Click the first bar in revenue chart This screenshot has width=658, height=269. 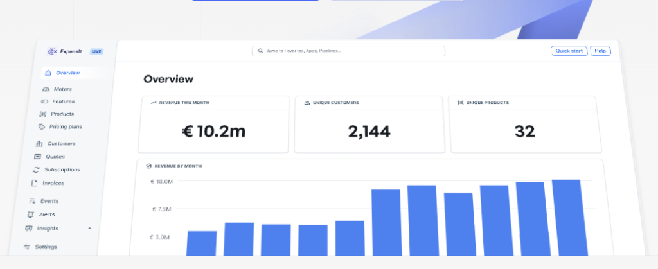(201, 243)
